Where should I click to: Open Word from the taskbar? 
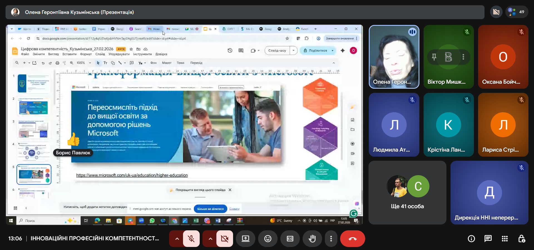click(218, 221)
